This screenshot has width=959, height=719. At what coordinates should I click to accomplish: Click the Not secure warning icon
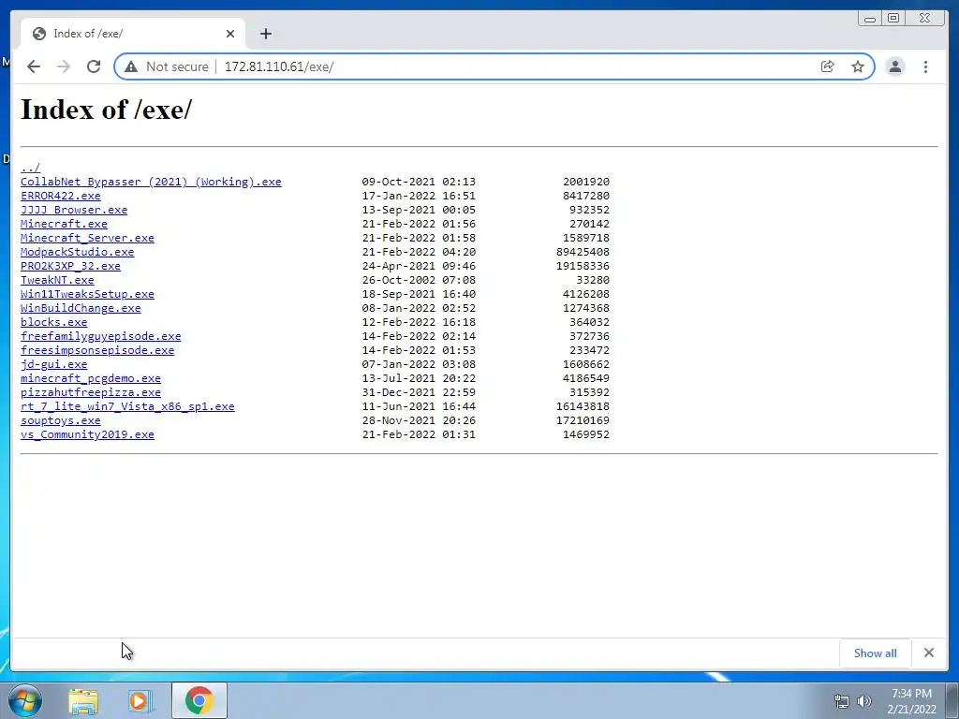coord(131,66)
